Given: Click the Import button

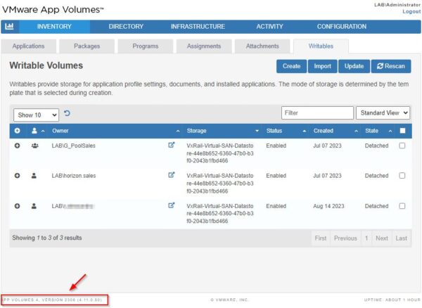Looking at the screenshot, I should coord(322,66).
